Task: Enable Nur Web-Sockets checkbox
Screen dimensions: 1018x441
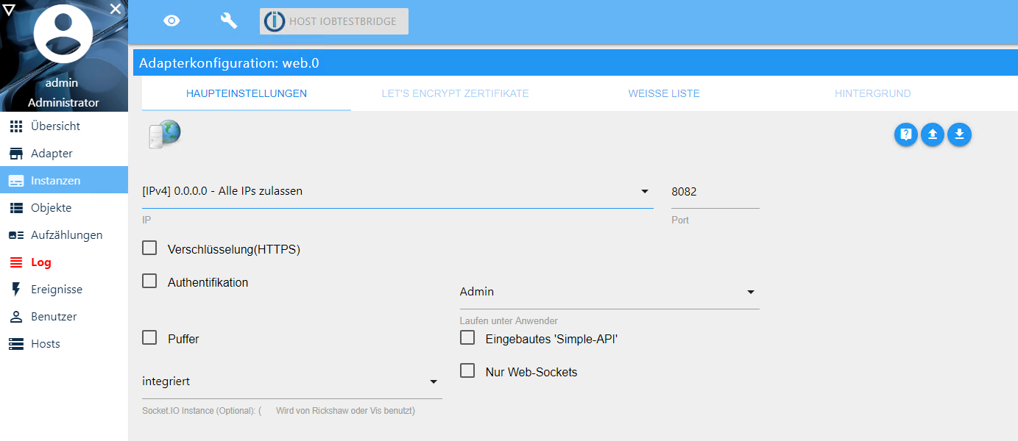Action: pos(467,370)
